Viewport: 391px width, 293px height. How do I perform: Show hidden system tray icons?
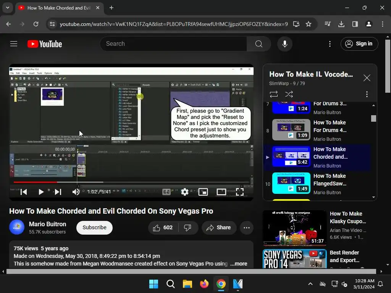[x=310, y=284]
